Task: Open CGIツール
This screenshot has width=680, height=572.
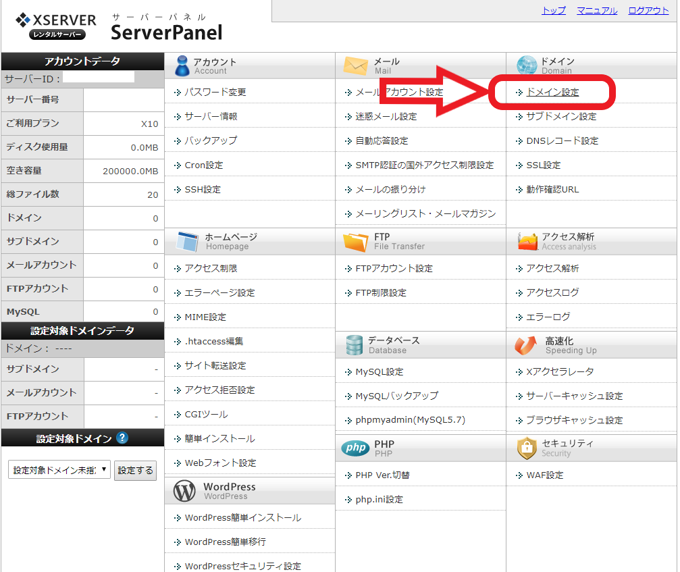Action: click(x=206, y=414)
